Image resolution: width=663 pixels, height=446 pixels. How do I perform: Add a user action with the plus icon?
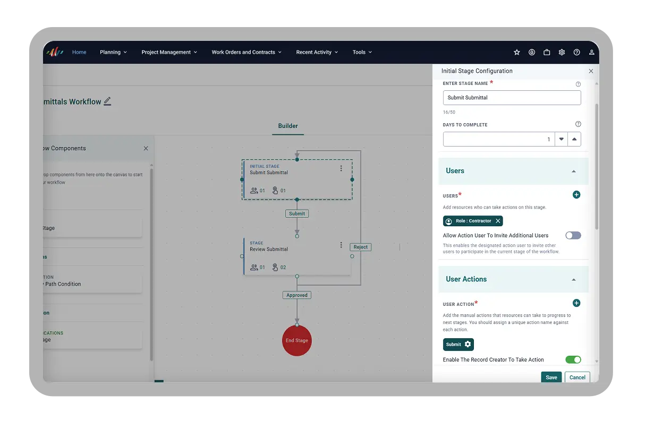[x=576, y=303]
